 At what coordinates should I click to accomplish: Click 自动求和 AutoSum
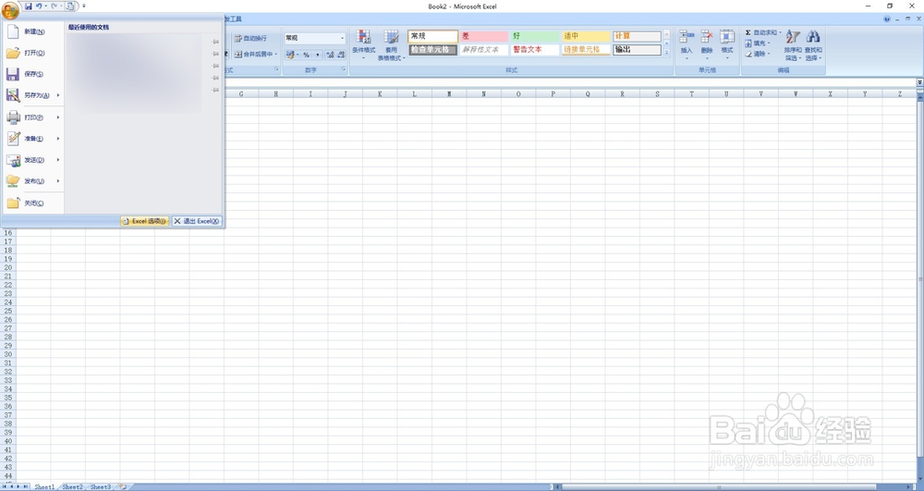(x=763, y=33)
